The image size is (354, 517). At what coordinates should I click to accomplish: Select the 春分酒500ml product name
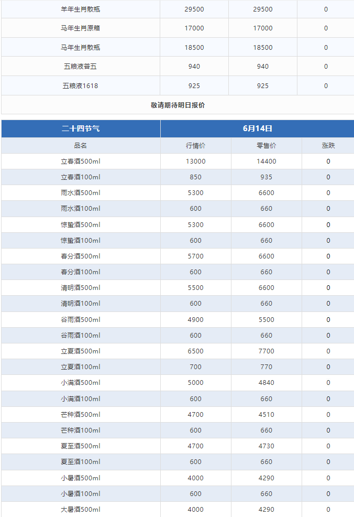pyautogui.click(x=80, y=256)
